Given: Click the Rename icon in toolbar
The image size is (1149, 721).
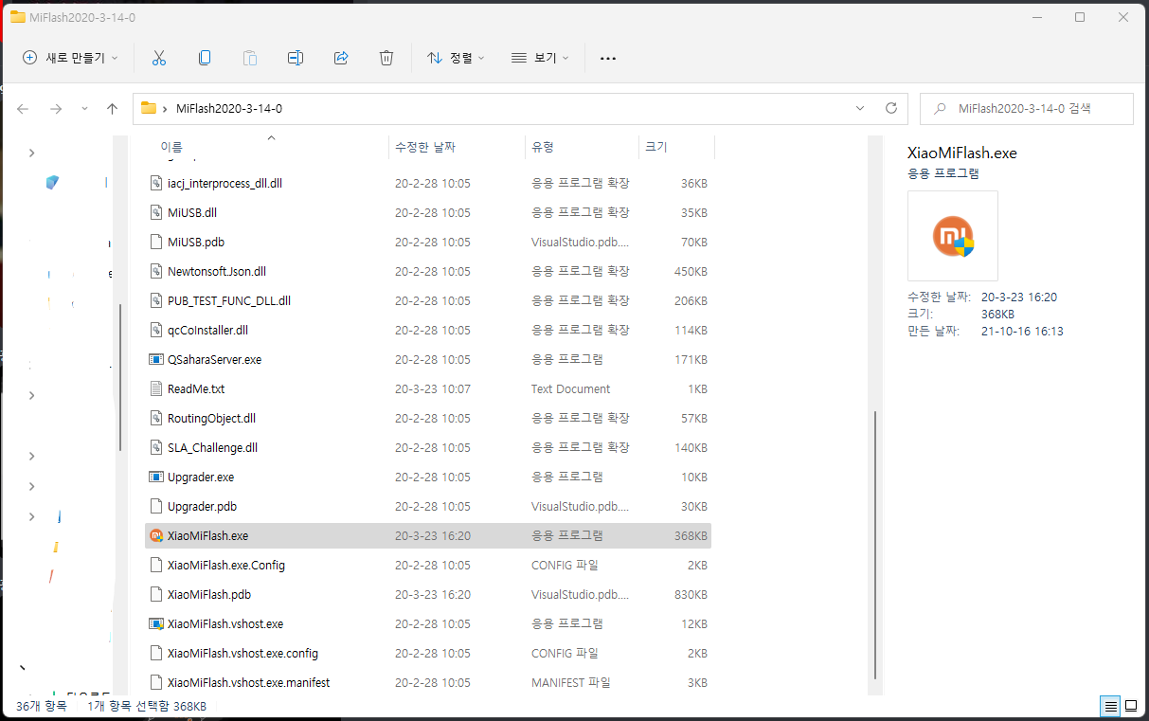Looking at the screenshot, I should 296,58.
